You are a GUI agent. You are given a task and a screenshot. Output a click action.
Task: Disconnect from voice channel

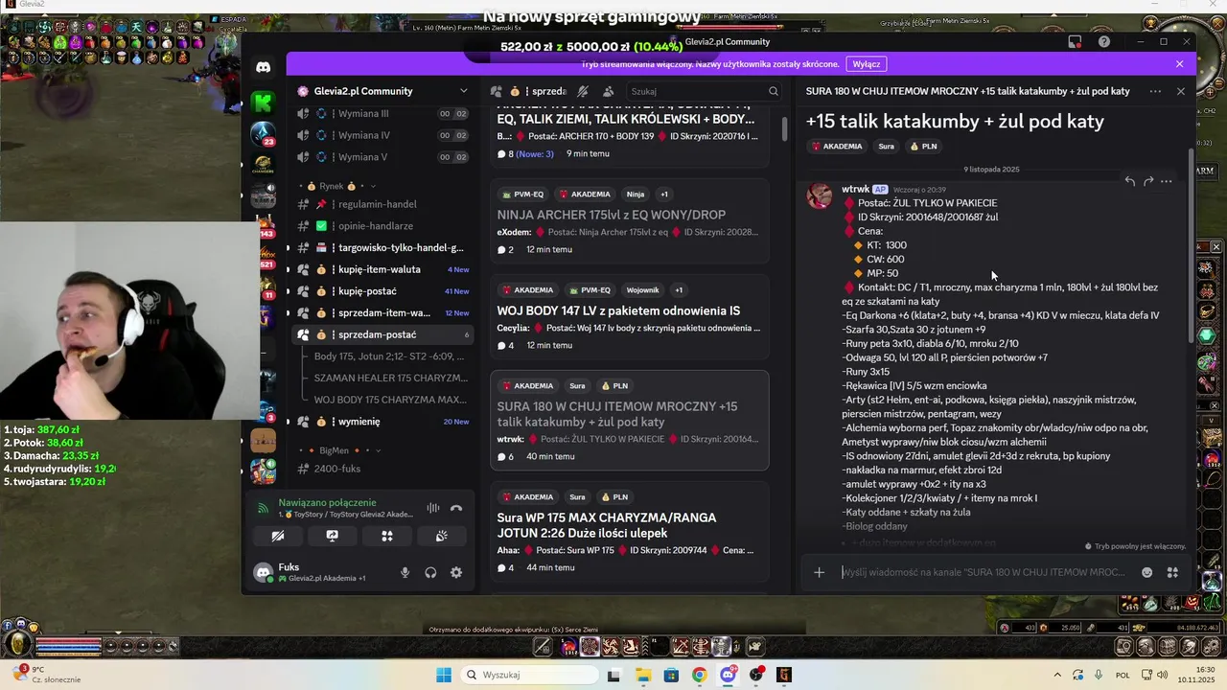pos(456,508)
